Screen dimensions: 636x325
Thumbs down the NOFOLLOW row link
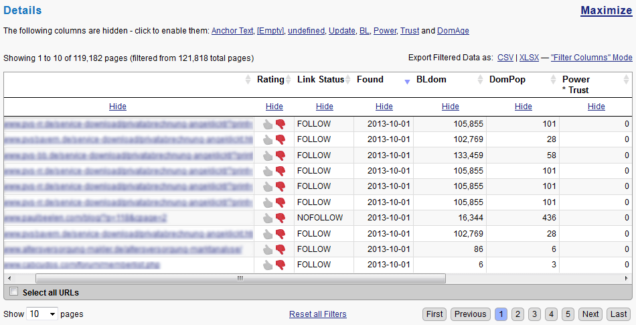point(280,218)
